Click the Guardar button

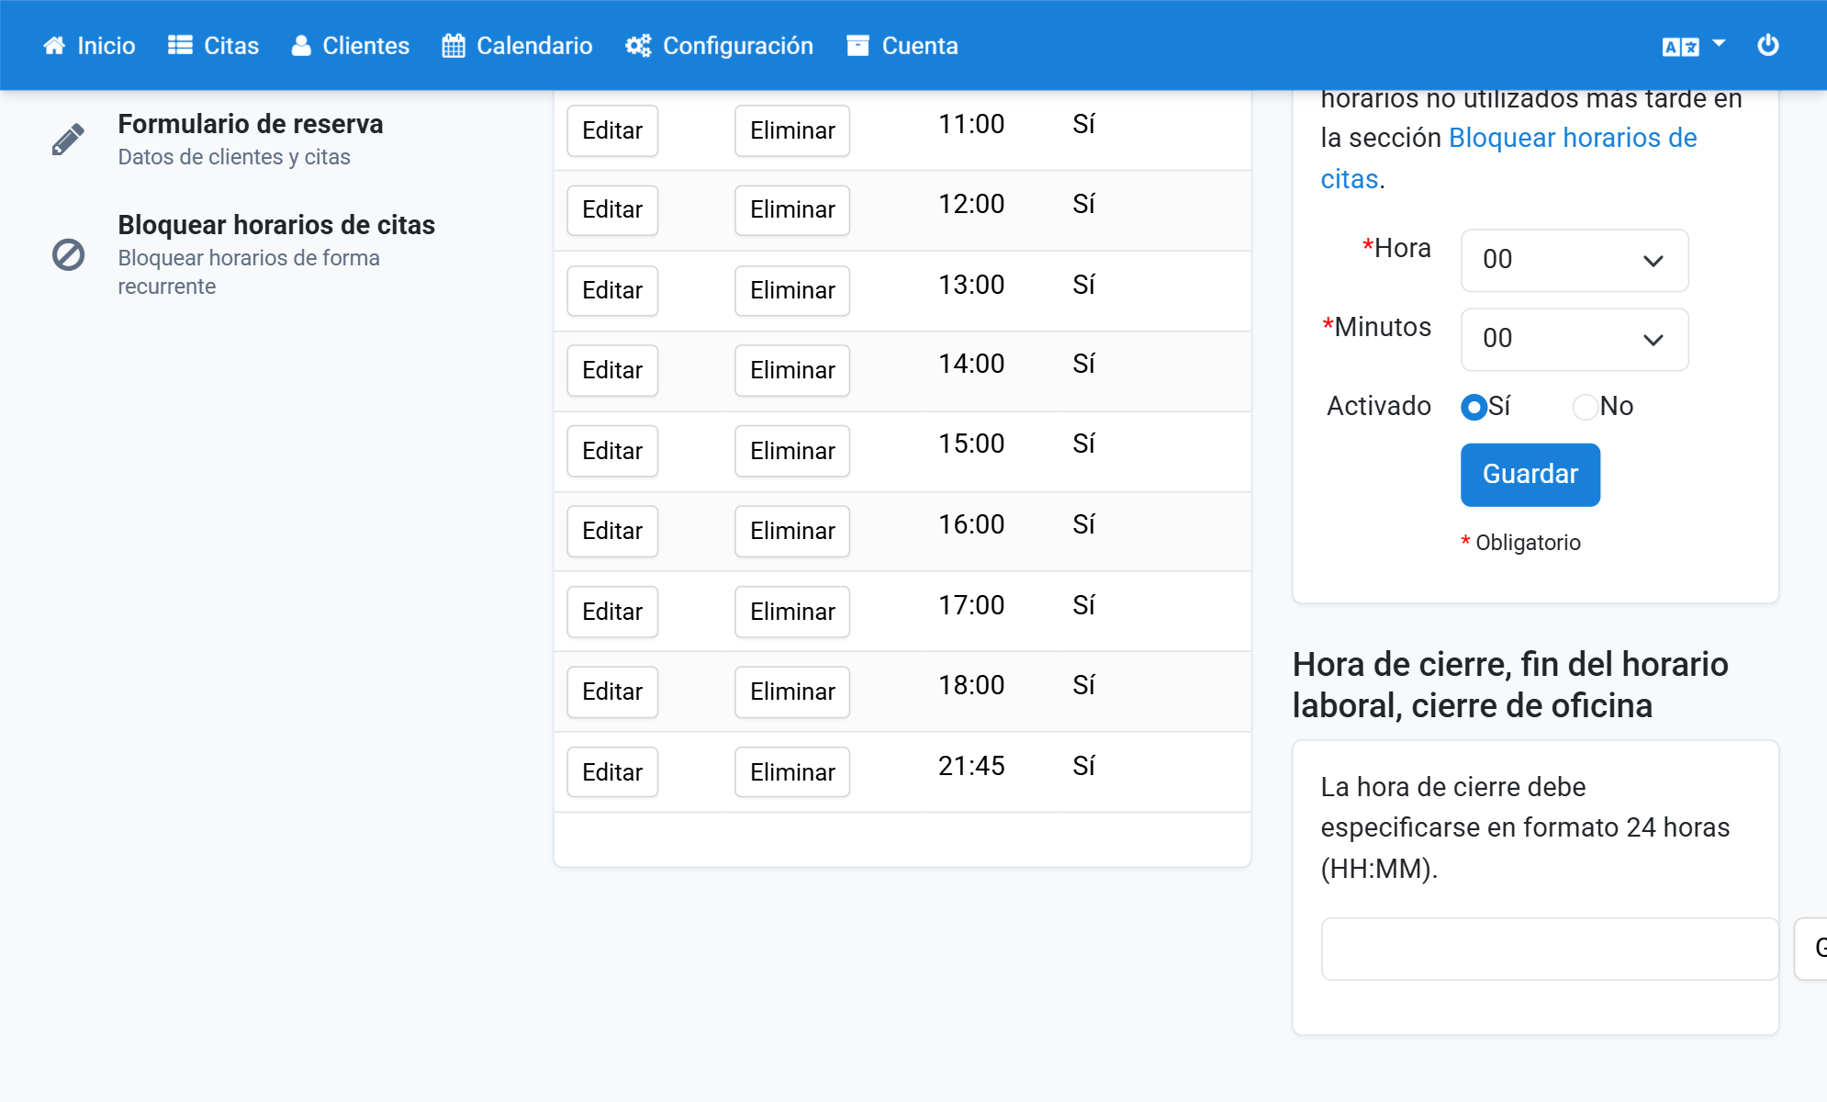[x=1530, y=475]
